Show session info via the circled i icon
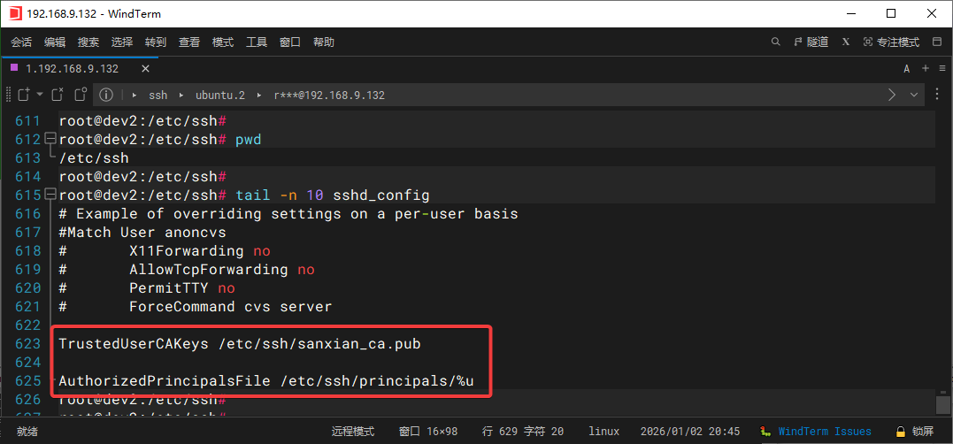 point(106,95)
